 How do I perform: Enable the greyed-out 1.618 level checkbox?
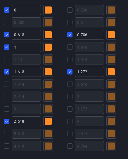point(70,47)
